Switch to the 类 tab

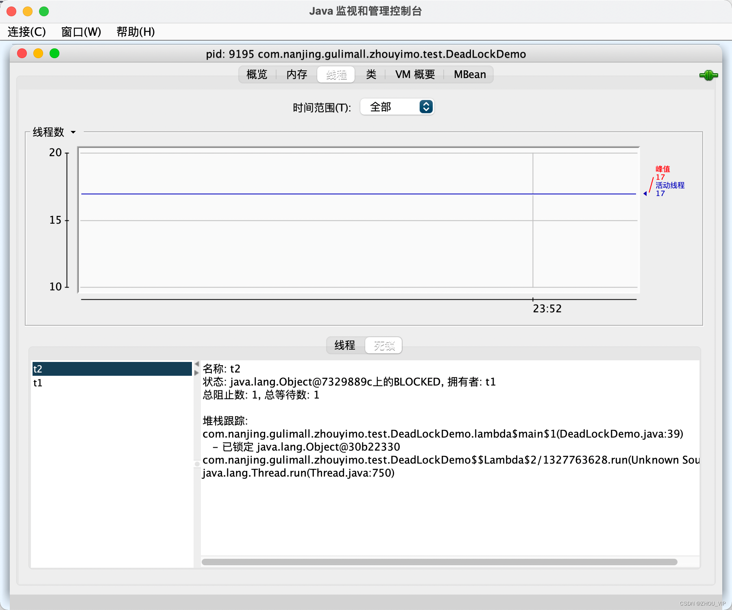coord(371,74)
